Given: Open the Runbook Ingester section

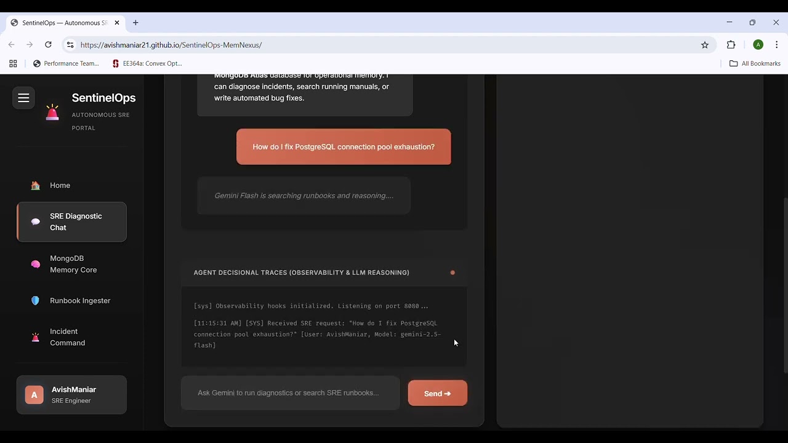Looking at the screenshot, I should coord(71,301).
